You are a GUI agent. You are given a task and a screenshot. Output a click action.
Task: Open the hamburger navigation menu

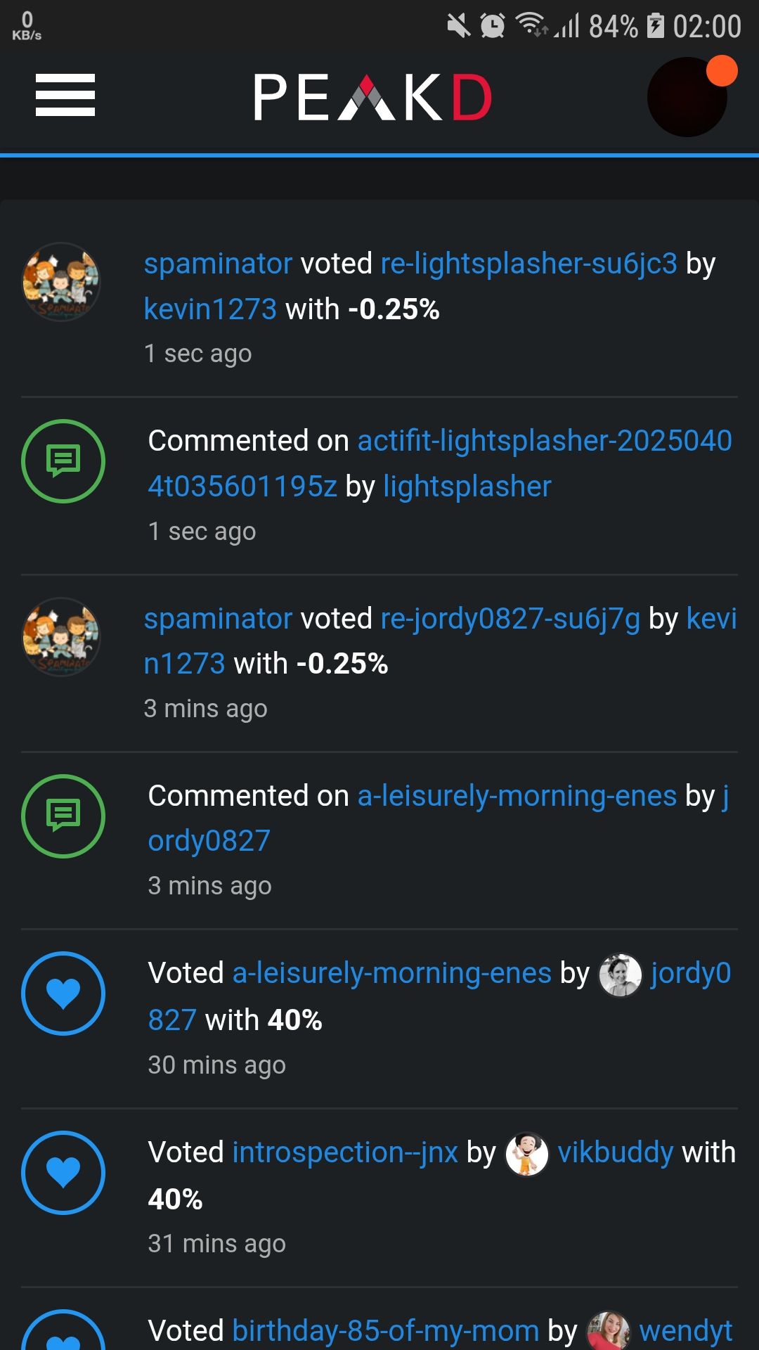tap(65, 96)
